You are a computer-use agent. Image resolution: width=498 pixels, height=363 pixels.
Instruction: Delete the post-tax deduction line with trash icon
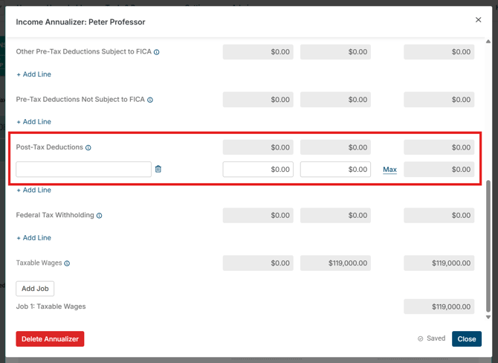tap(158, 170)
